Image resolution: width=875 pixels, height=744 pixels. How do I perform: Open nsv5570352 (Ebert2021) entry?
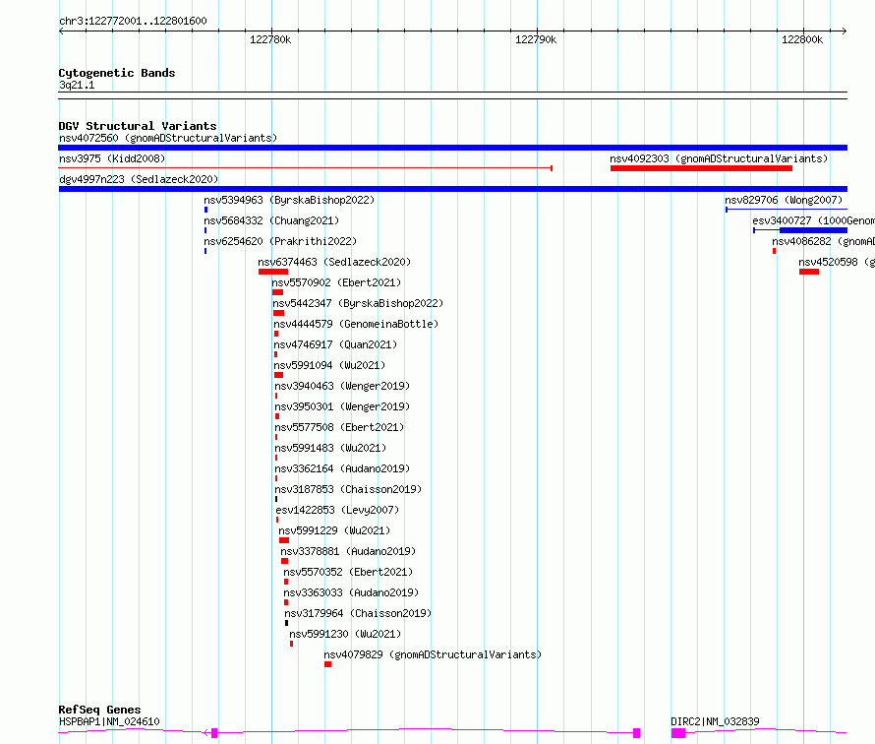coord(348,572)
